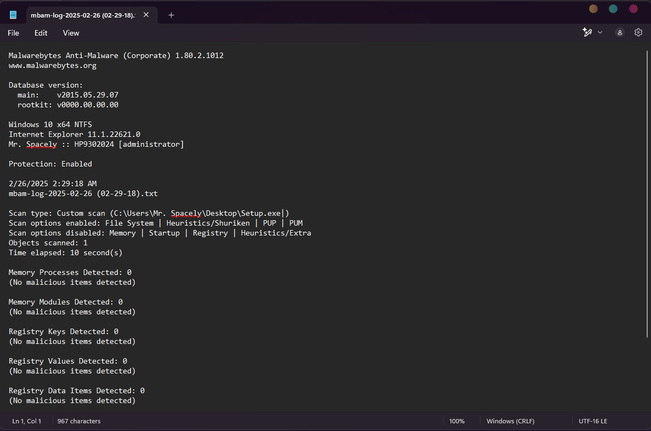
Task: Click the Windows 10 x64 NTFS line
Action: tap(50, 124)
